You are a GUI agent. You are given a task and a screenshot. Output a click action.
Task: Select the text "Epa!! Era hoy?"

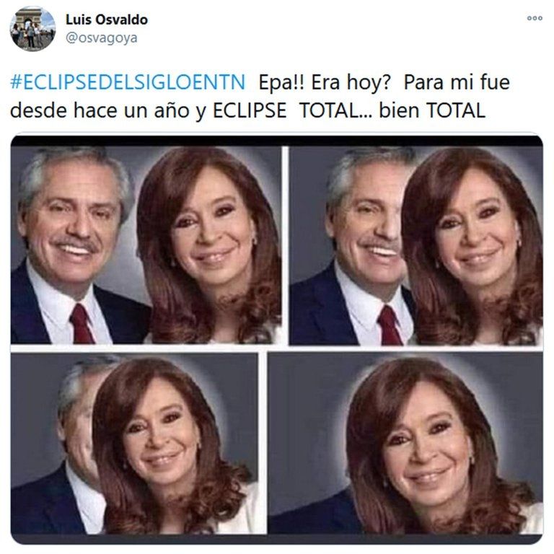point(325,82)
